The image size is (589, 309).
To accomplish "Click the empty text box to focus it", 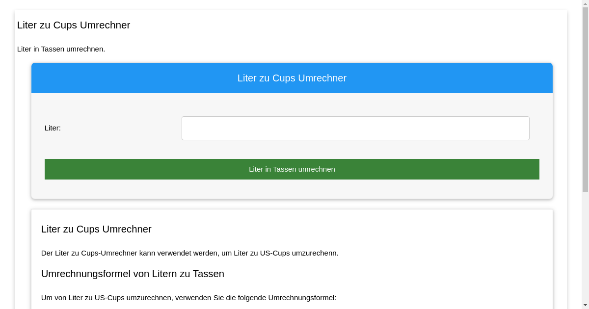I will click(355, 128).
